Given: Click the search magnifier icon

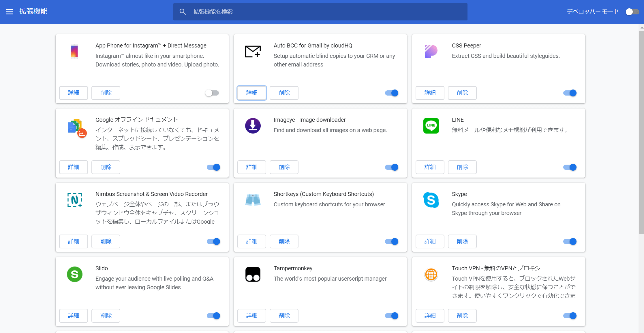Looking at the screenshot, I should 183,12.
